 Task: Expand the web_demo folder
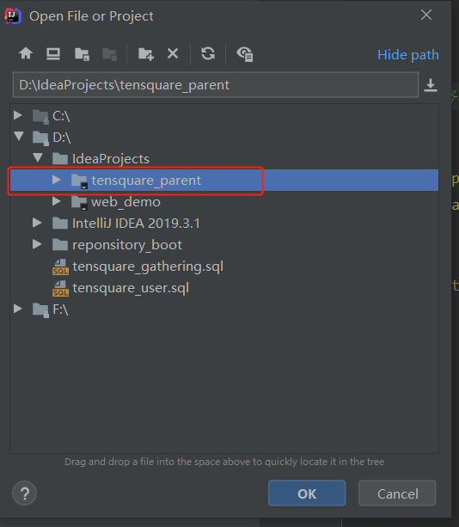57,201
